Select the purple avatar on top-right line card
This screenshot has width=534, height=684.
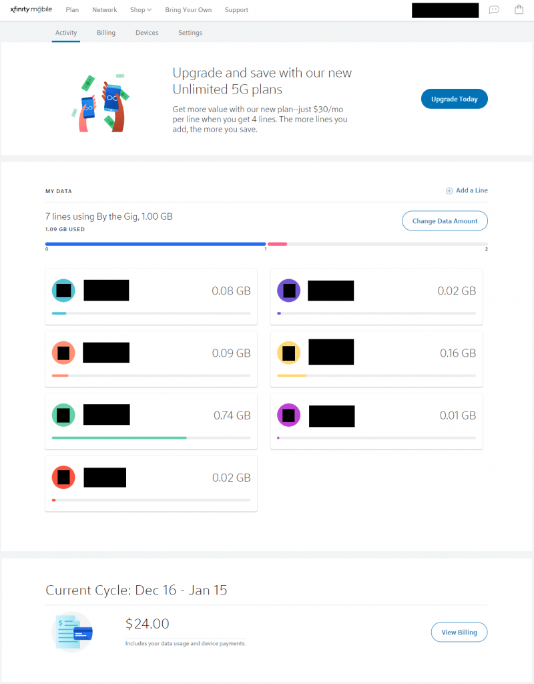pos(288,290)
